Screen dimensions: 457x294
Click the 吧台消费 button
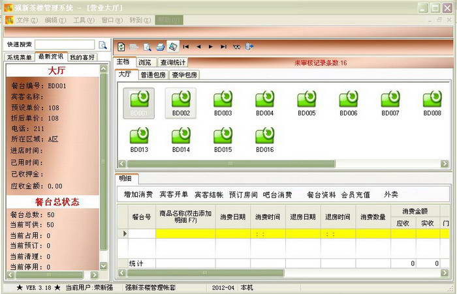click(x=277, y=194)
